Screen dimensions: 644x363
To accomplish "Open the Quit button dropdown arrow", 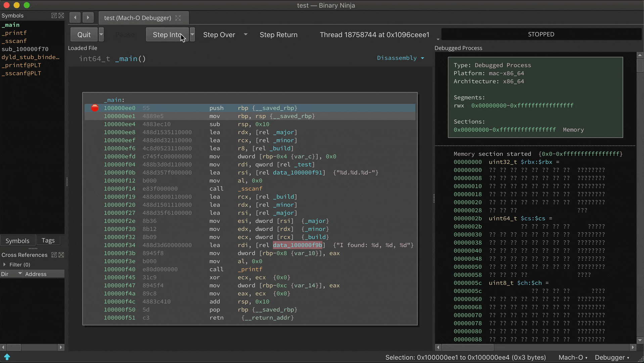I will [x=101, y=35].
